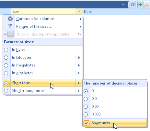Click the refresh icon in the toolbar
The image size is (150, 131).
(x=133, y=5)
